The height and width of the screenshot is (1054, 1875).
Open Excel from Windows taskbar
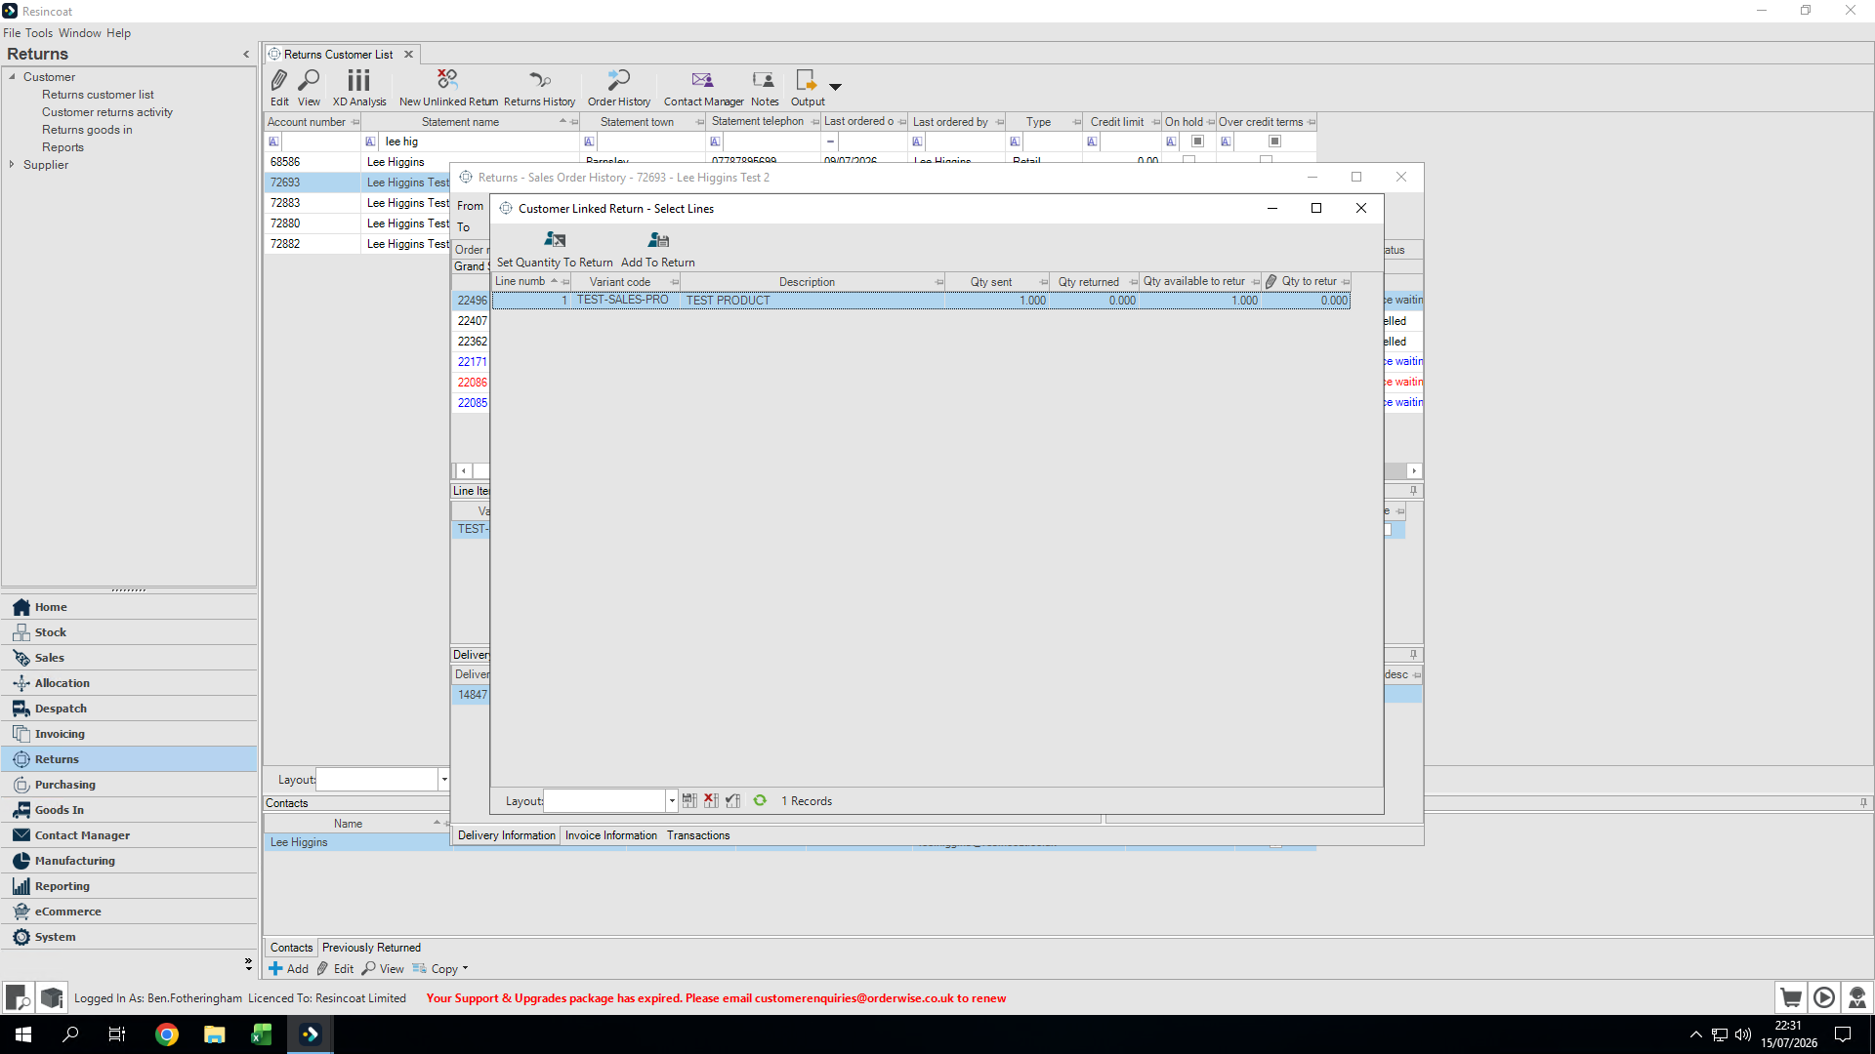(x=262, y=1034)
